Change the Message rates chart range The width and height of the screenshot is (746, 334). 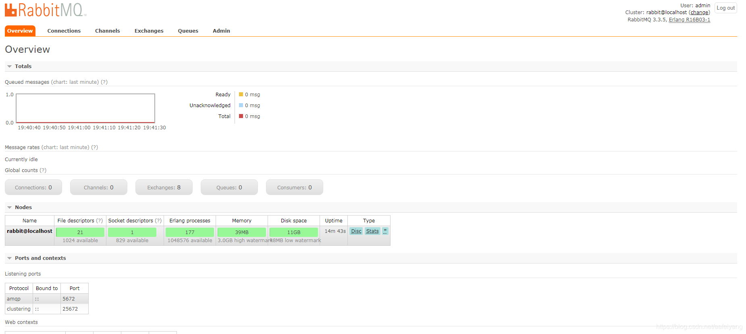65,147
